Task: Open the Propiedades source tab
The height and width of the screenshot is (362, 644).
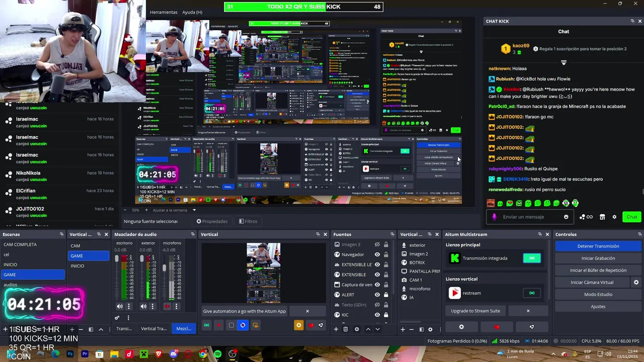Action: 212,221
